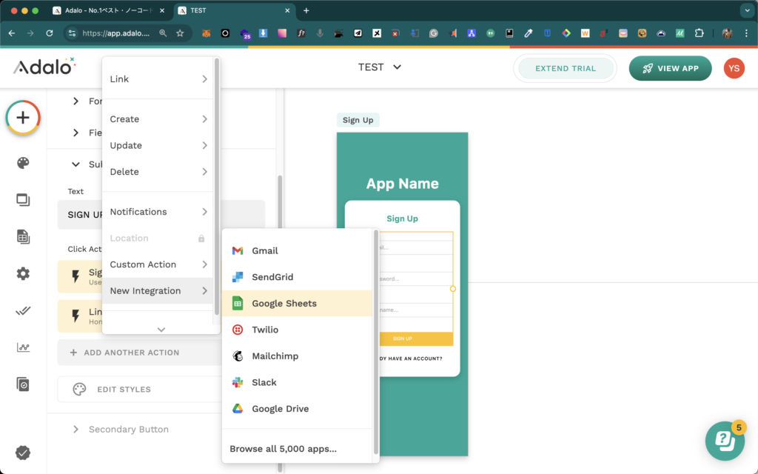Select the Sign Up screen label on canvas
Image resolution: width=758 pixels, height=474 pixels.
[358, 120]
